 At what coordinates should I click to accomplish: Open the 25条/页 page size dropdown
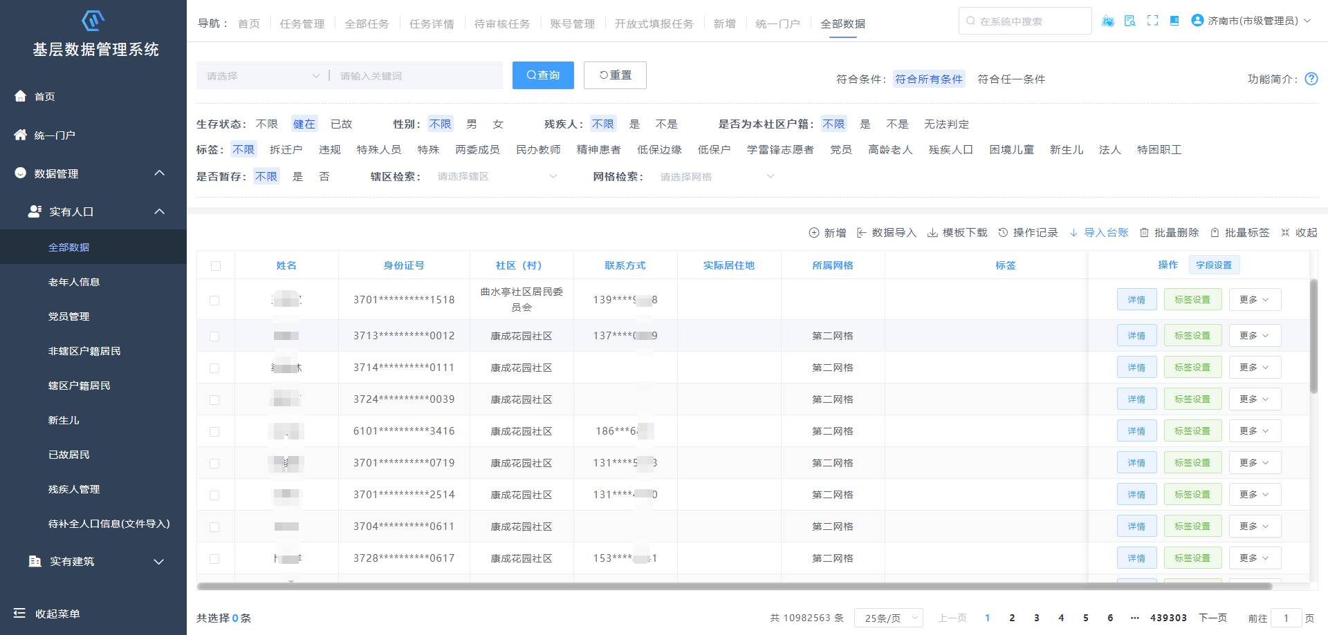888,618
